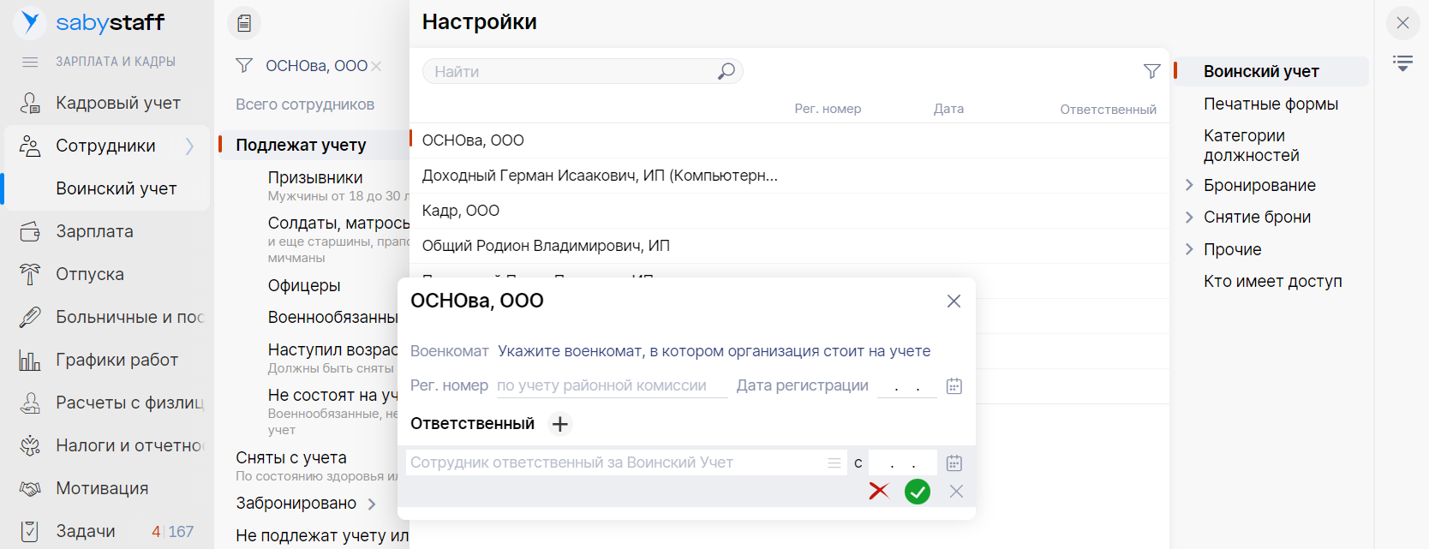Select Кто имеет доступ menu item
This screenshot has height=549, width=1429.
point(1272,281)
